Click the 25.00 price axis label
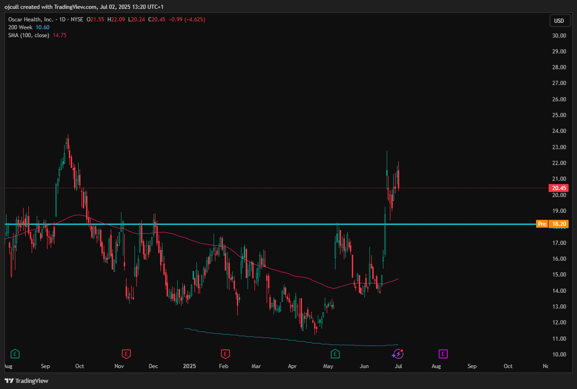577x389 pixels. [x=558, y=115]
